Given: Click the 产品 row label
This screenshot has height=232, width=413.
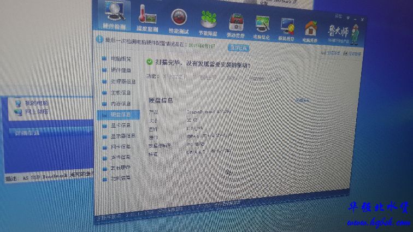Looking at the screenshot, I should (154, 112).
